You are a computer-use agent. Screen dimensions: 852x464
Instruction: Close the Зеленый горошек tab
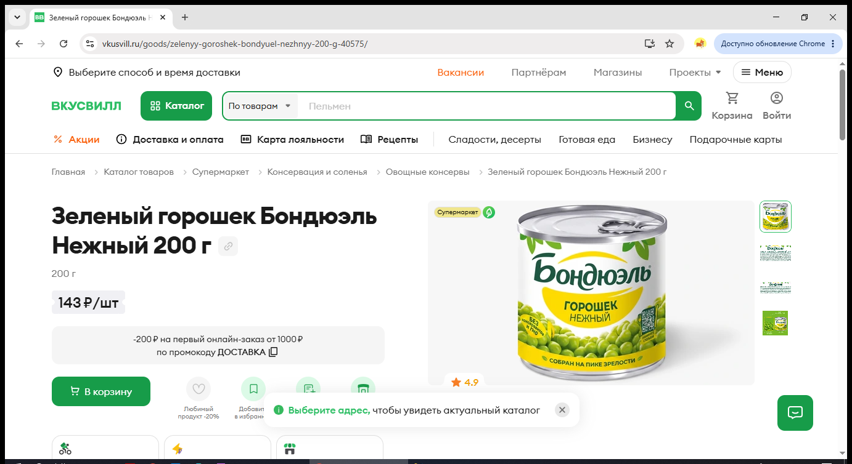163,17
